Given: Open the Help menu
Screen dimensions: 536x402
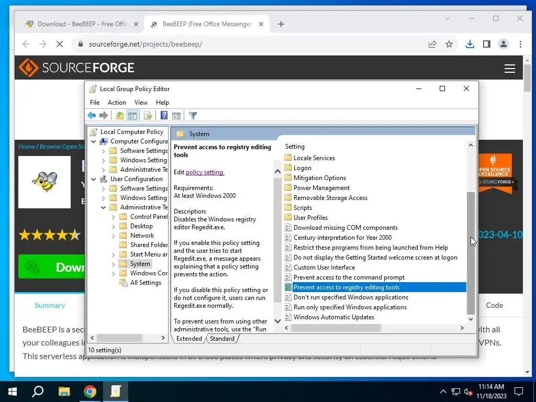Looking at the screenshot, I should 162,103.
